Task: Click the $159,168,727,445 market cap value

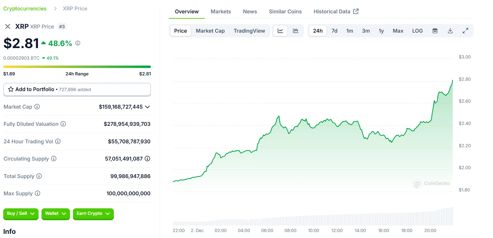Action: click(121, 107)
